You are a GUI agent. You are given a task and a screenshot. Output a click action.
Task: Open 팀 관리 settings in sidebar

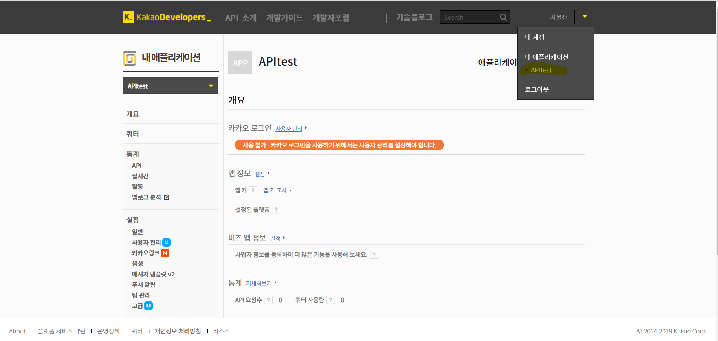pyautogui.click(x=141, y=295)
